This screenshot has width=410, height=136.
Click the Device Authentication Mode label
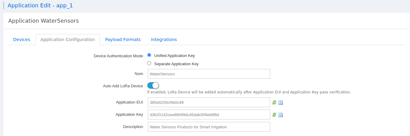point(118,56)
